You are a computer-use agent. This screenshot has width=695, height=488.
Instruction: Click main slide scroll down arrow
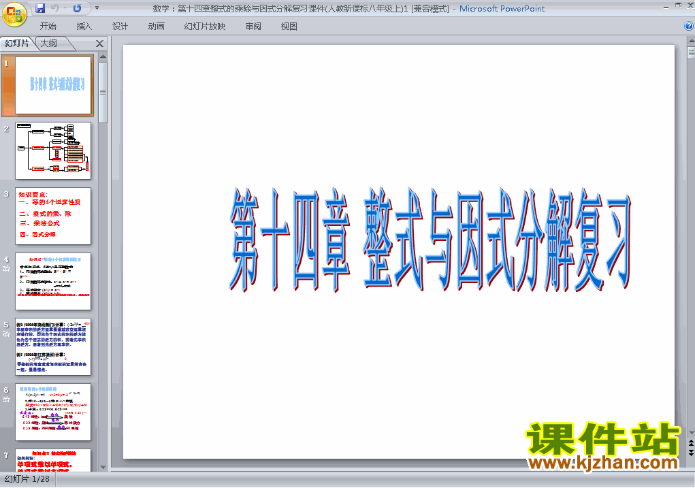point(691,433)
